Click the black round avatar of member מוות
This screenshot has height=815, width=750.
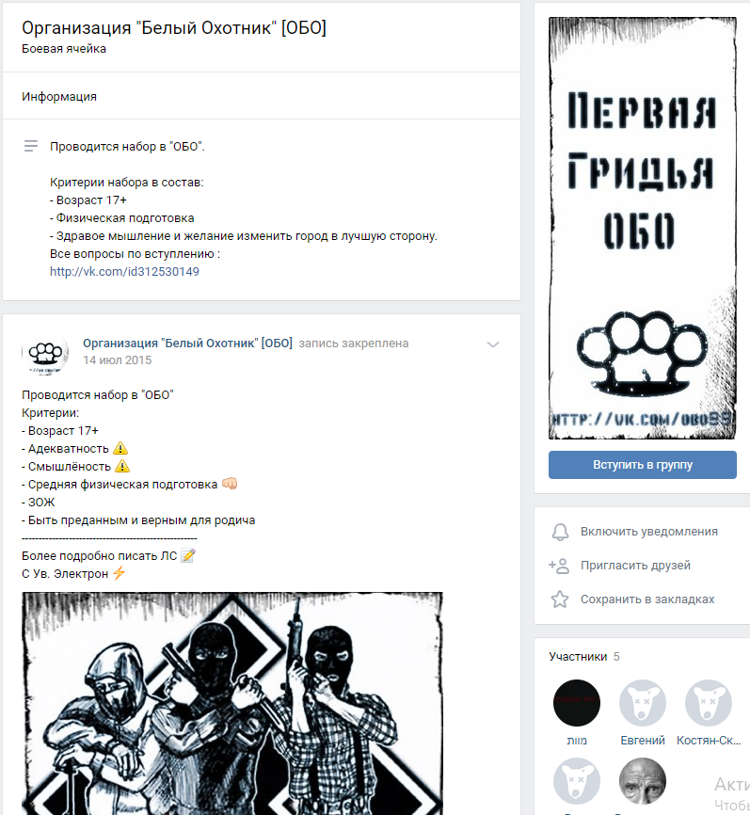coord(577,703)
